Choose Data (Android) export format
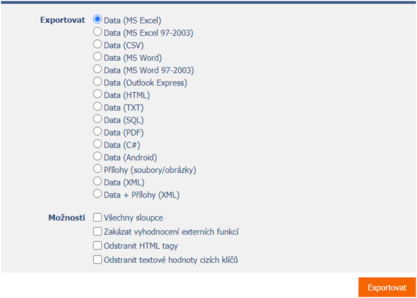The width and height of the screenshot is (417, 298). click(x=97, y=156)
